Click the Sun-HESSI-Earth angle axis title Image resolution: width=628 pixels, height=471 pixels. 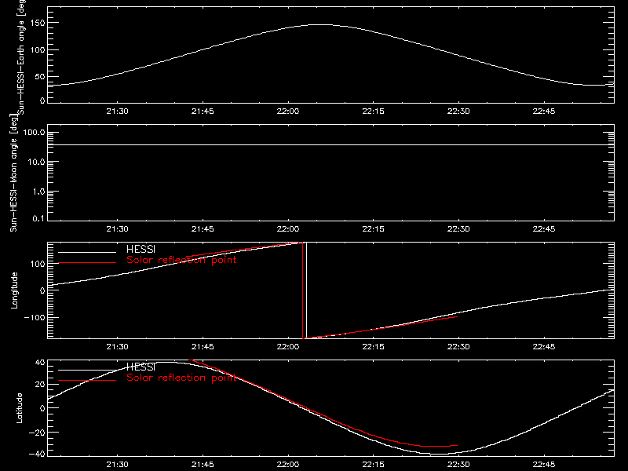(x=21, y=57)
